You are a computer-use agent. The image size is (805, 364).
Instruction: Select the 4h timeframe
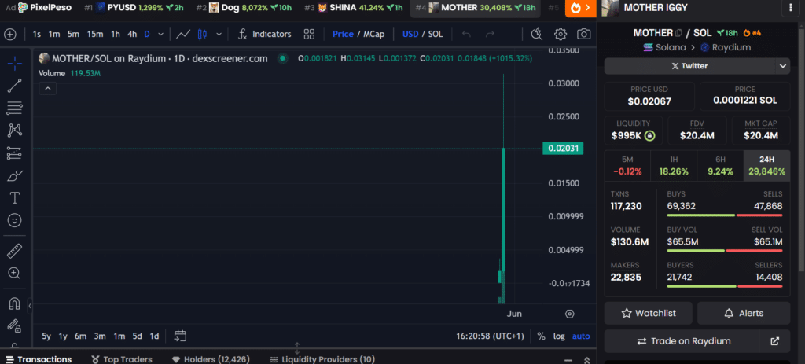point(132,35)
